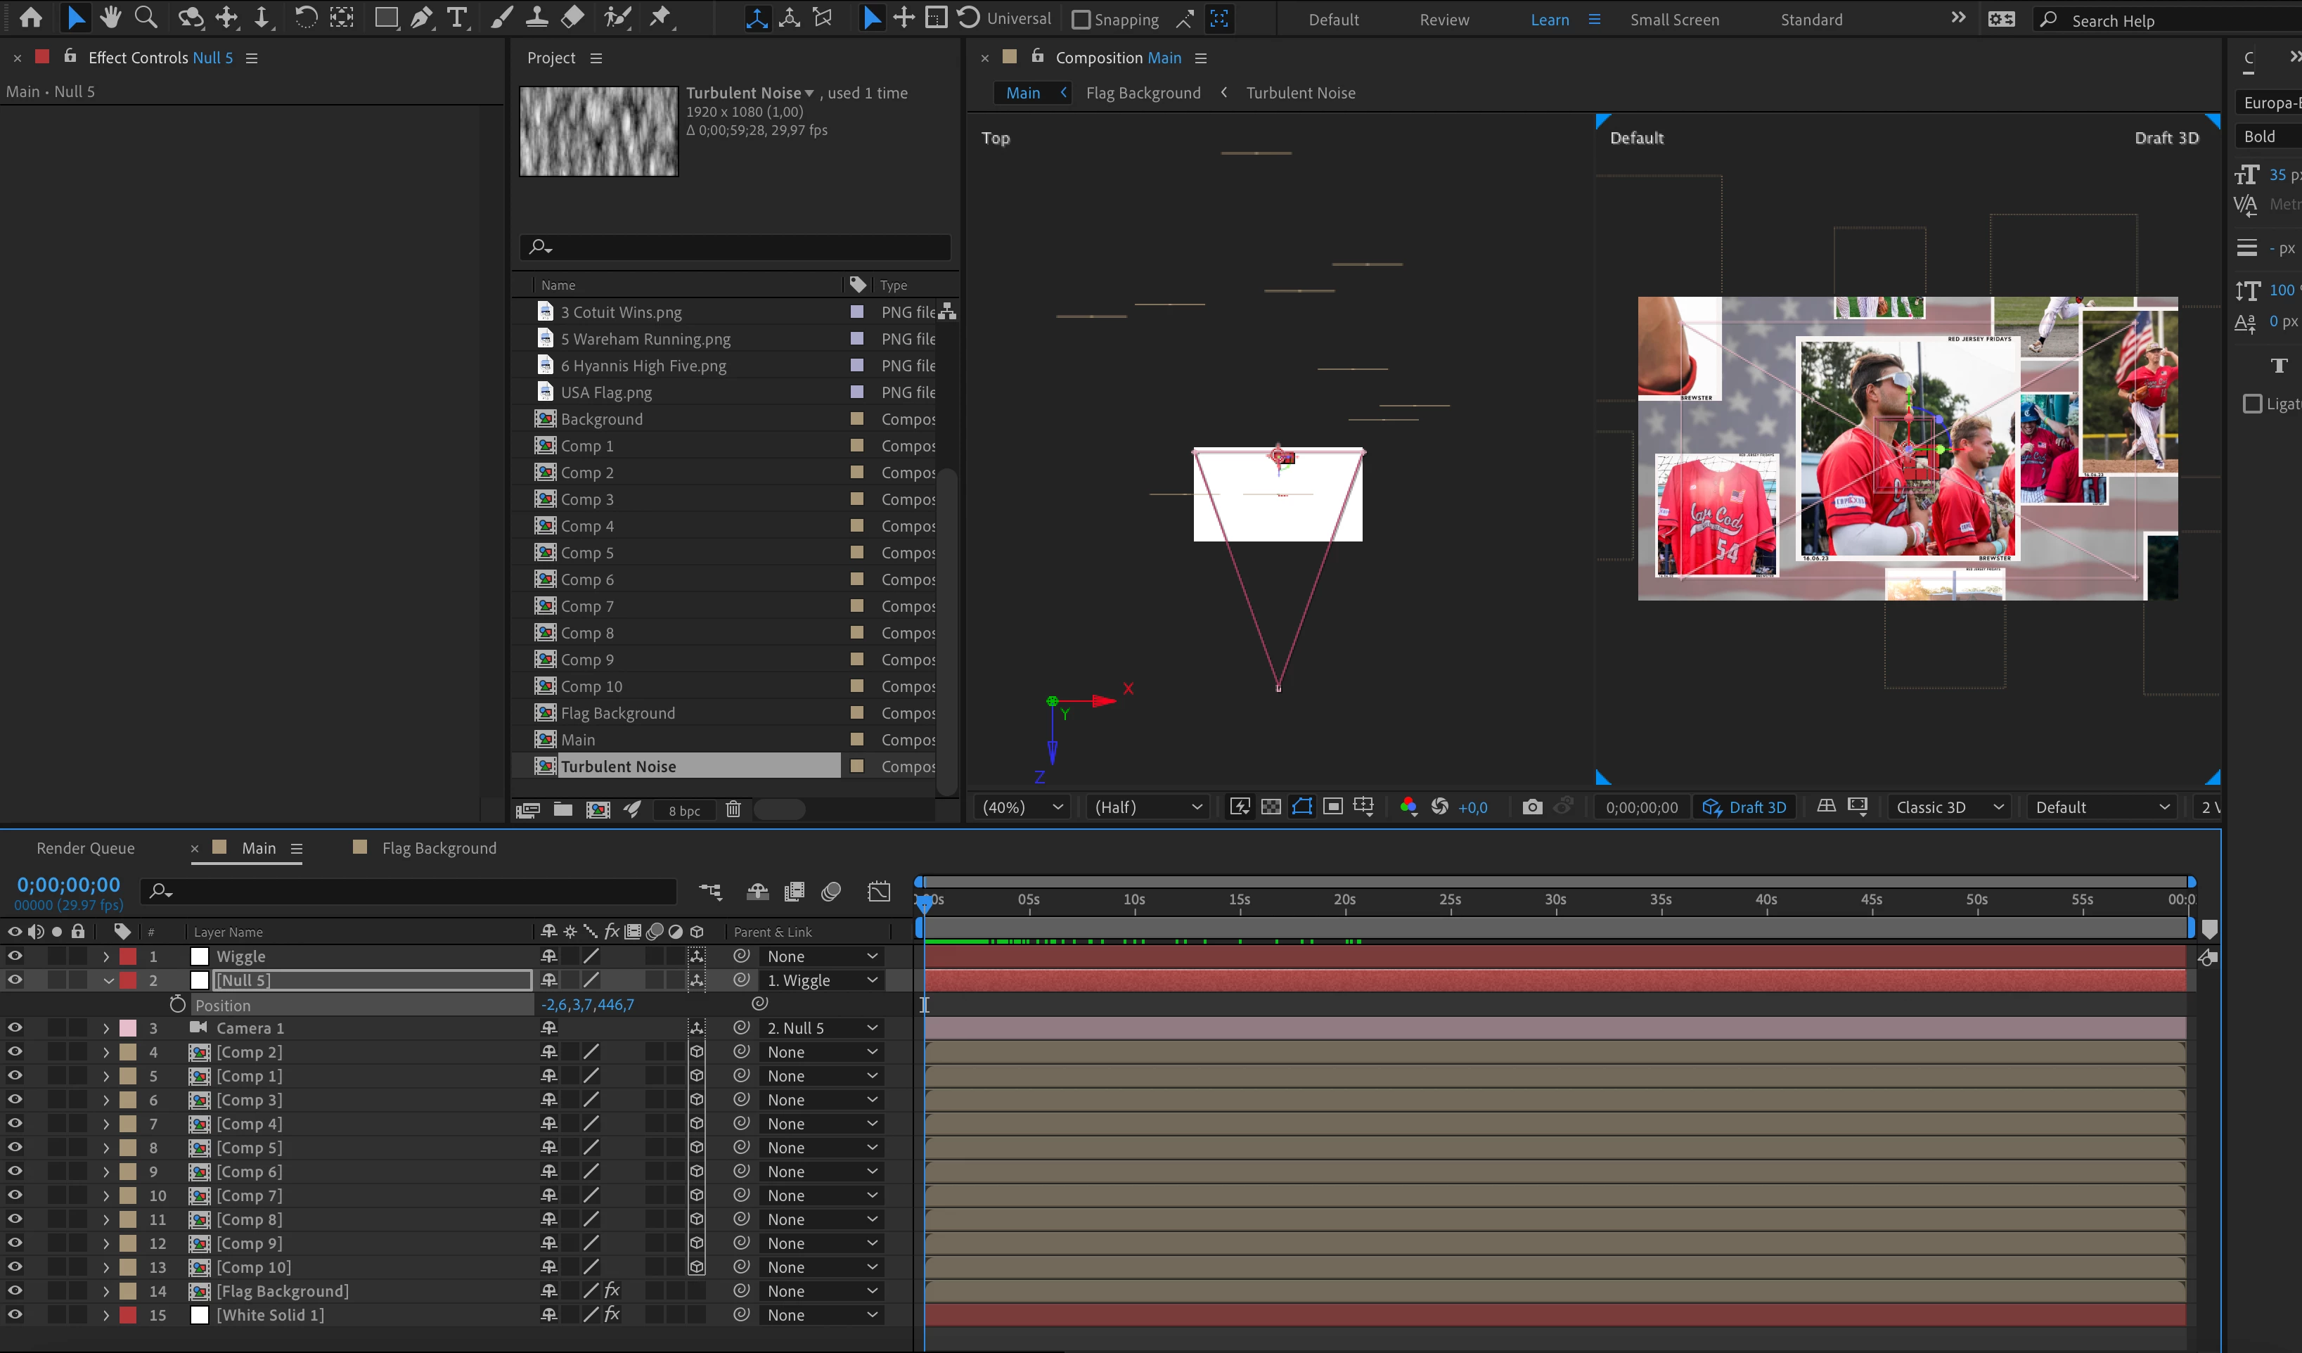Click the 8 bpc color depth button
This screenshot has width=2302, height=1353.
(x=683, y=810)
